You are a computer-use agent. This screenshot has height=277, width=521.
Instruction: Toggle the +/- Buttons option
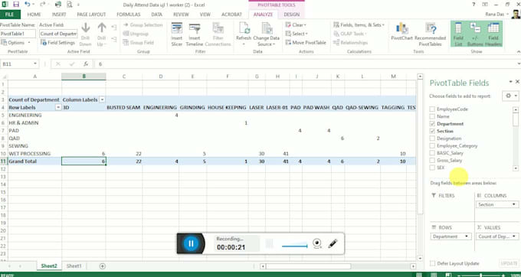pos(475,34)
